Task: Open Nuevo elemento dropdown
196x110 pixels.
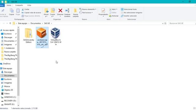Action: [x=88, y=9]
